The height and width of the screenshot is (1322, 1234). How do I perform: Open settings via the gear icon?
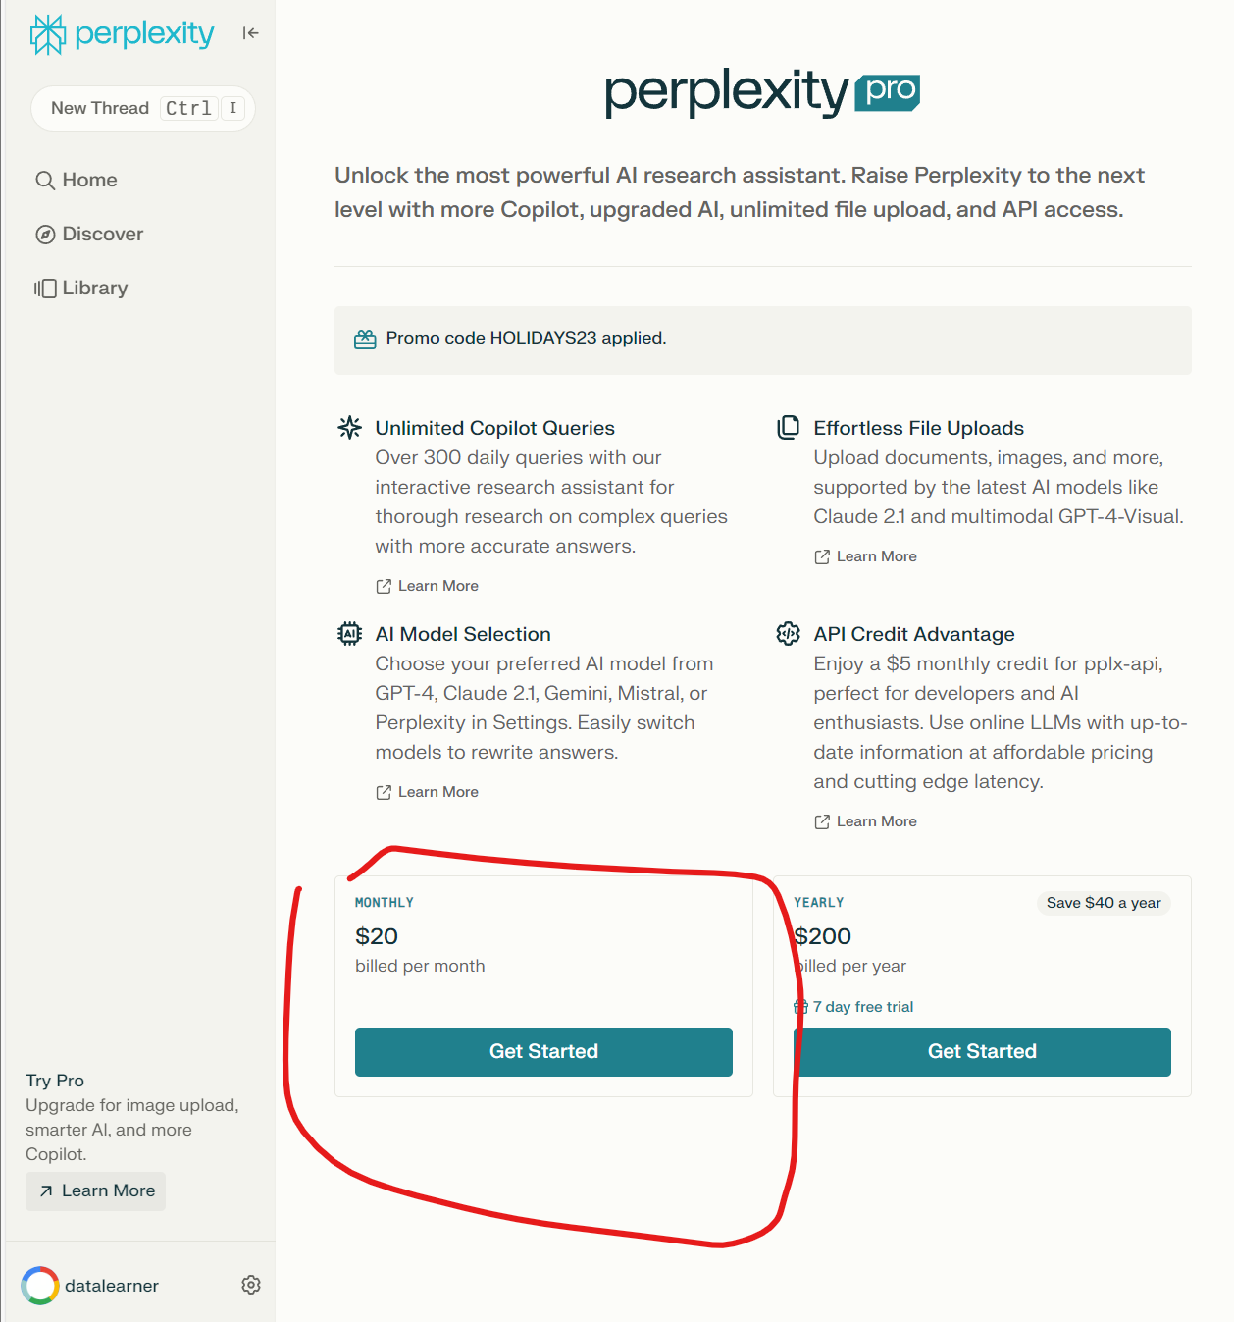click(x=251, y=1285)
